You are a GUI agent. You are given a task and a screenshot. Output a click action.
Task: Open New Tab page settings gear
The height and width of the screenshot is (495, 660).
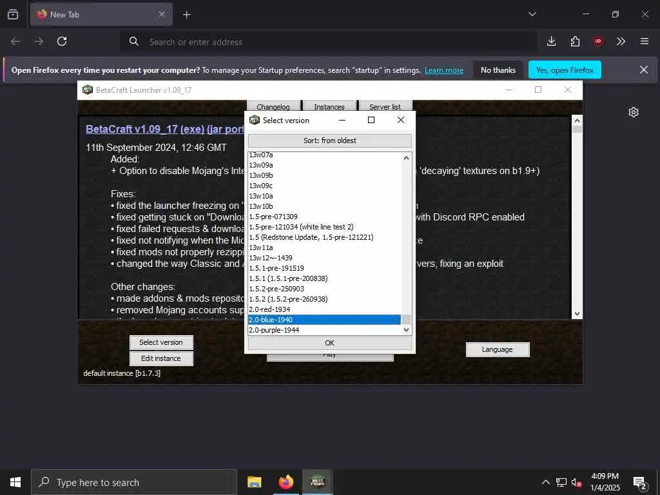click(x=634, y=112)
